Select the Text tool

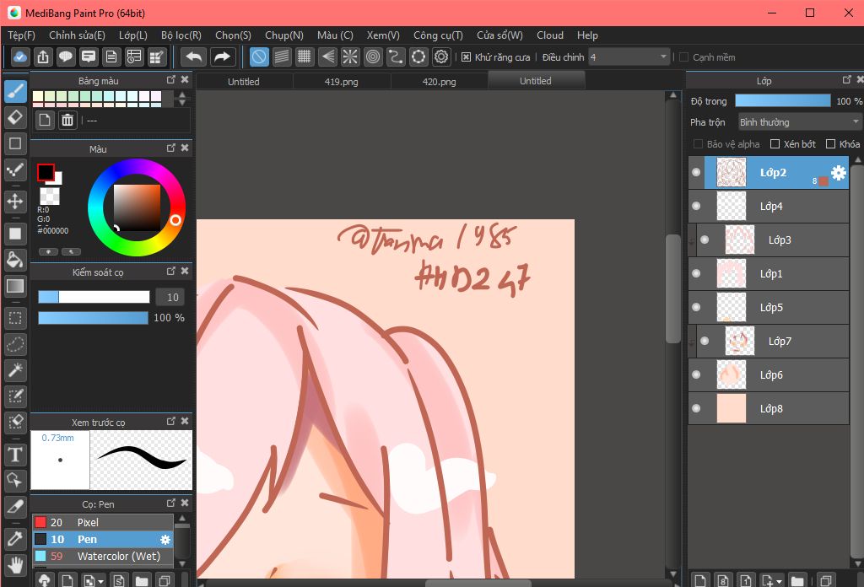(15, 455)
